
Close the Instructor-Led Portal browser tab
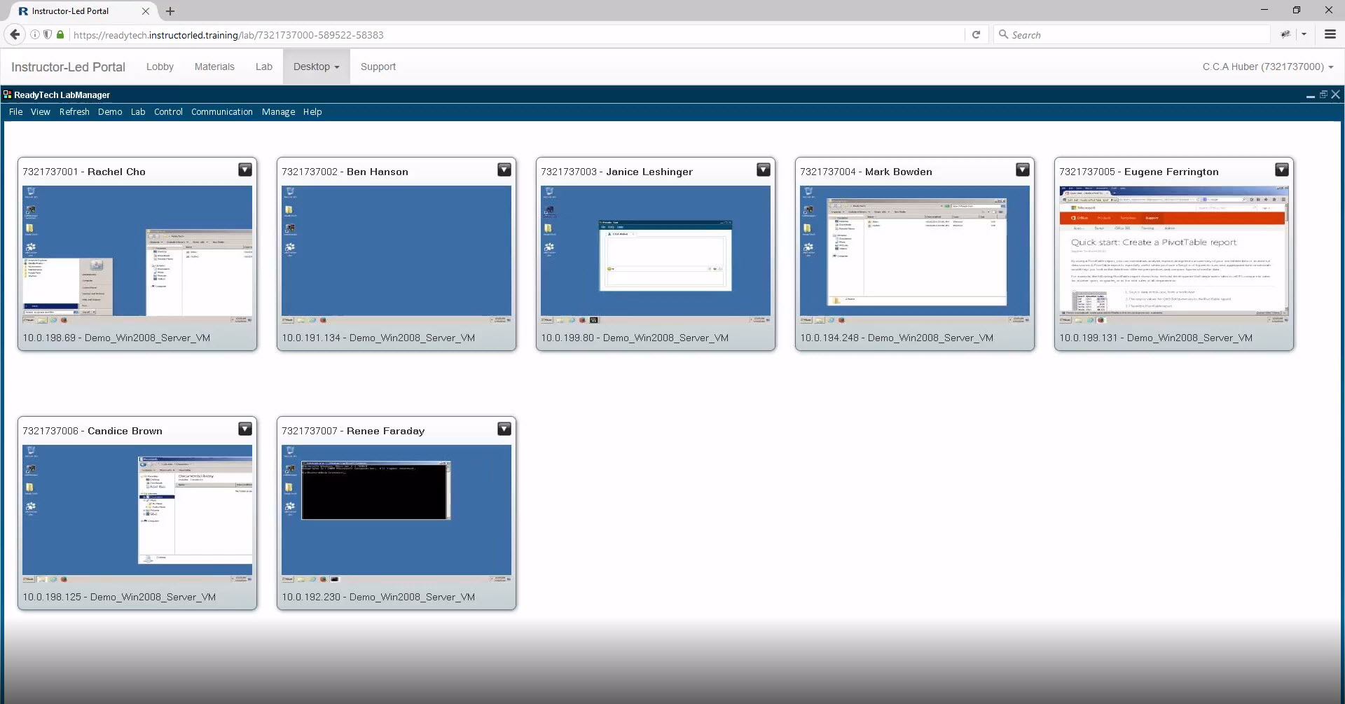[x=146, y=11]
